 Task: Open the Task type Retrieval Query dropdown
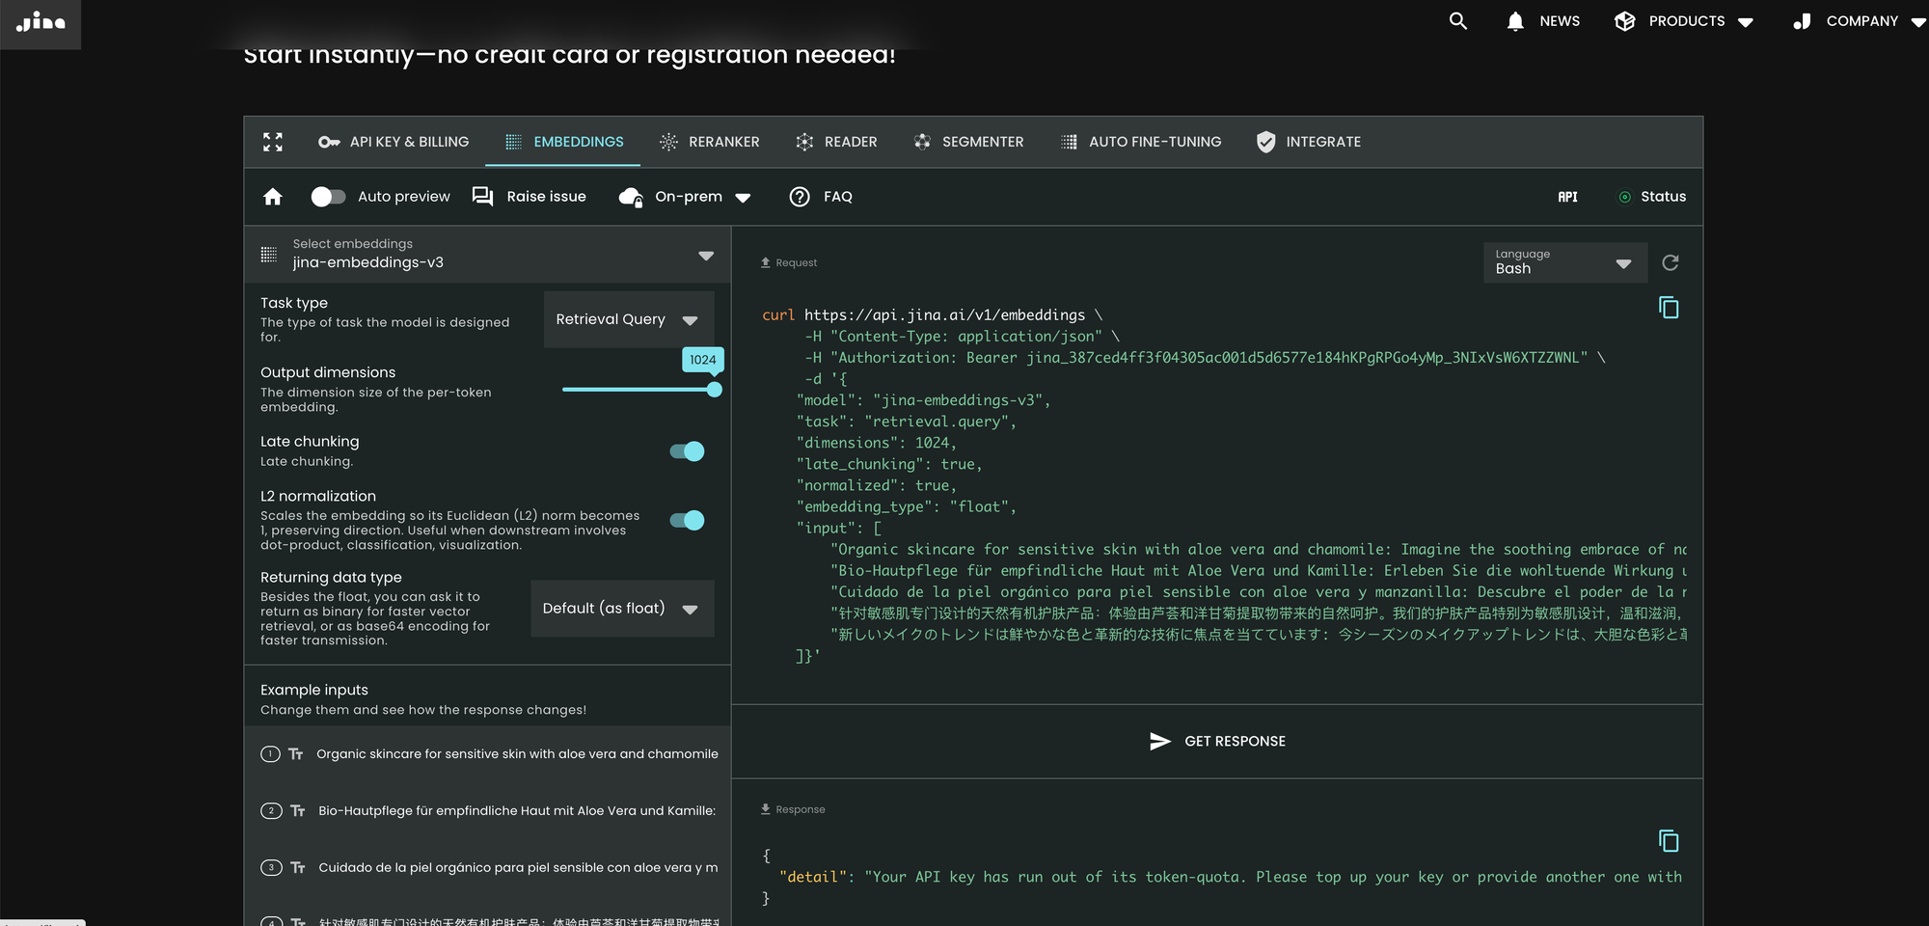[629, 319]
